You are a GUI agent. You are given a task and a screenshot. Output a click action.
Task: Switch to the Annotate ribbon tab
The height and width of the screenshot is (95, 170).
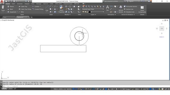(20, 4)
